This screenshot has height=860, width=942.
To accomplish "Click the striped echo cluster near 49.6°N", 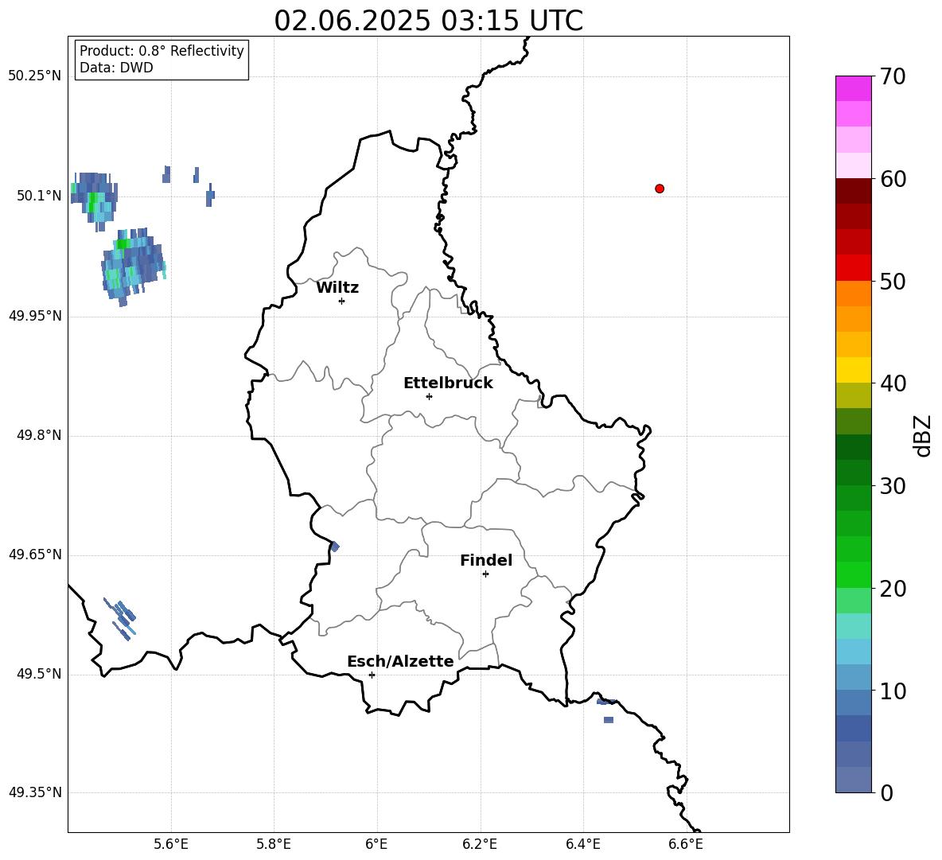I will click(x=119, y=619).
